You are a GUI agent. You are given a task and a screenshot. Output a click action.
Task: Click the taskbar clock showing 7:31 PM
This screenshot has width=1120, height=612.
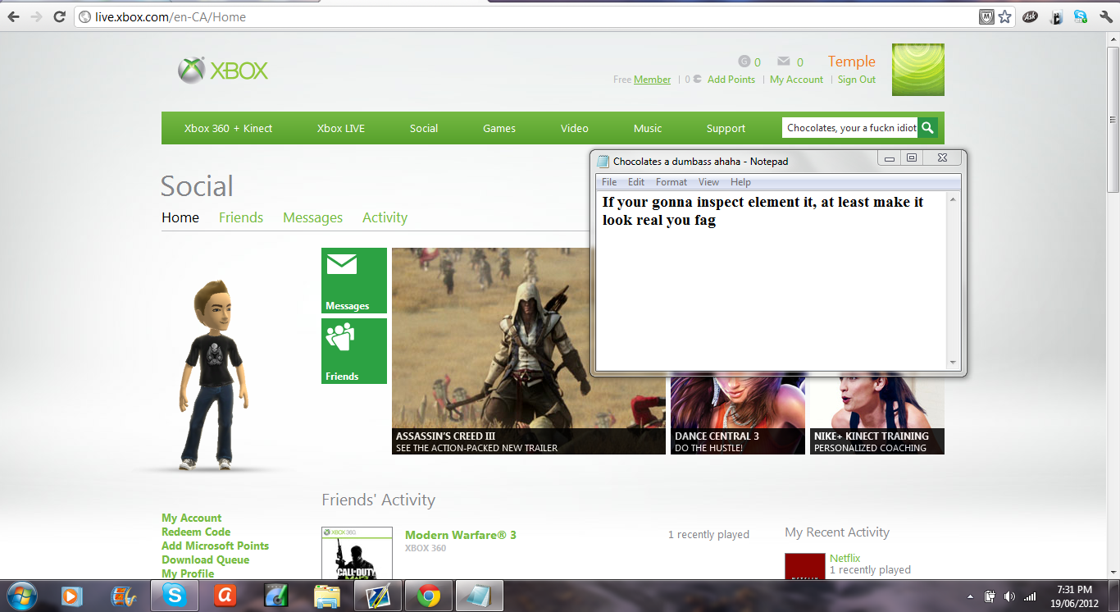click(1074, 596)
